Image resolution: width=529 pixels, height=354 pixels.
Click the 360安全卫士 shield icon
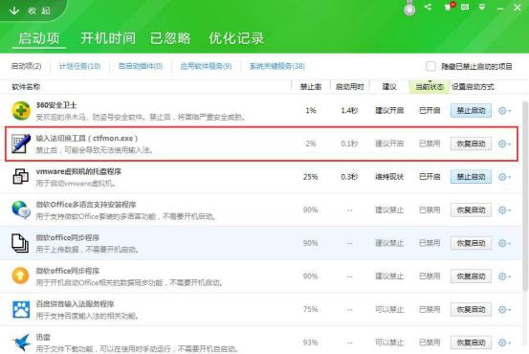[x=21, y=110]
